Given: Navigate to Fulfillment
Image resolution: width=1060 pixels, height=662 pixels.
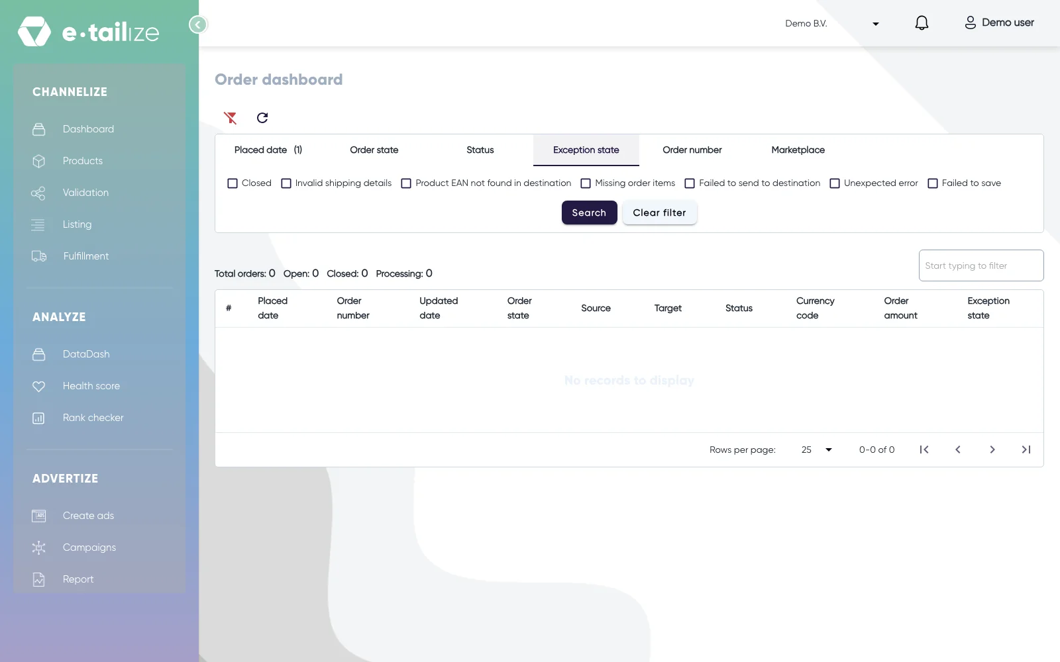Looking at the screenshot, I should coord(86,256).
